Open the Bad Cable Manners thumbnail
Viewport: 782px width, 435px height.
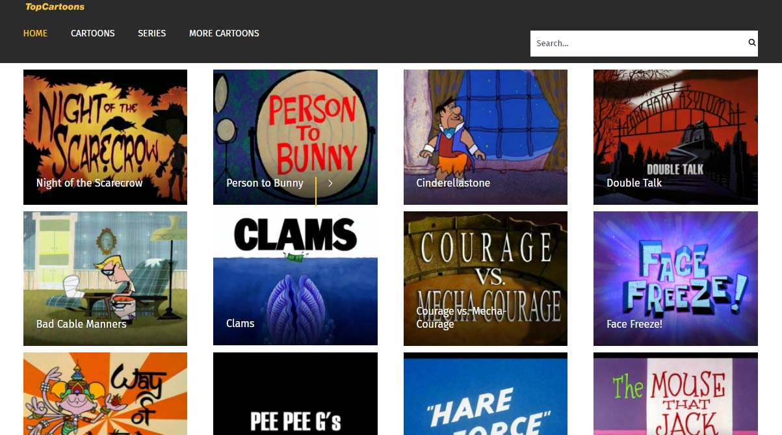pyautogui.click(x=105, y=278)
